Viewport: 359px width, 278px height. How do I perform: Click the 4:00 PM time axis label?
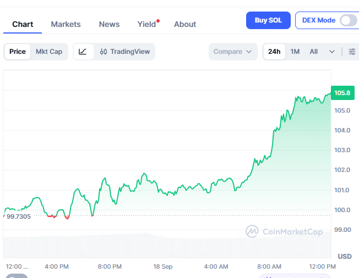coord(57,266)
